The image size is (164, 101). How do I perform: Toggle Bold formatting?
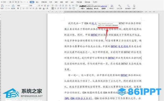(18, 8)
